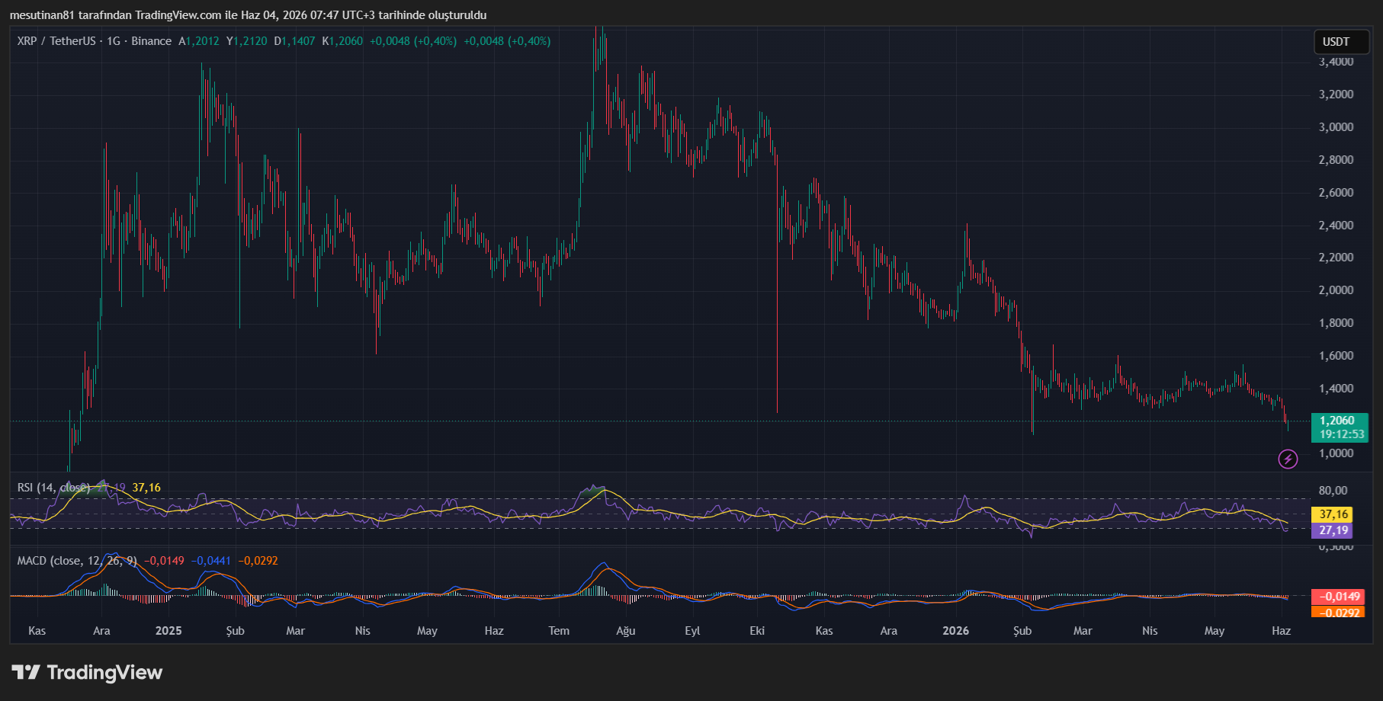Click the 3,2000 price axis label
This screenshot has width=1383, height=701.
coord(1336,94)
